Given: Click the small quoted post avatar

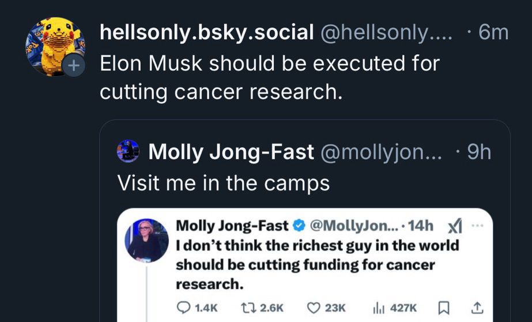Looking at the screenshot, I should pyautogui.click(x=128, y=151).
